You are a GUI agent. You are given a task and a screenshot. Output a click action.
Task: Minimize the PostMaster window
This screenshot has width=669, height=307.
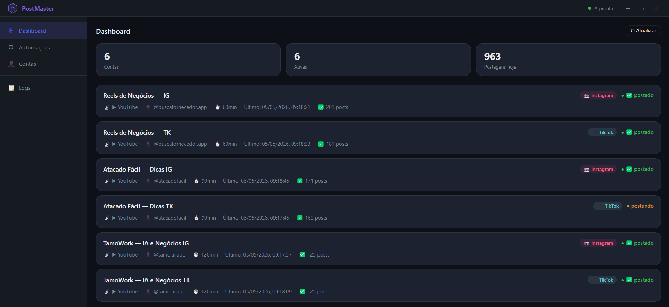pyautogui.click(x=628, y=8)
